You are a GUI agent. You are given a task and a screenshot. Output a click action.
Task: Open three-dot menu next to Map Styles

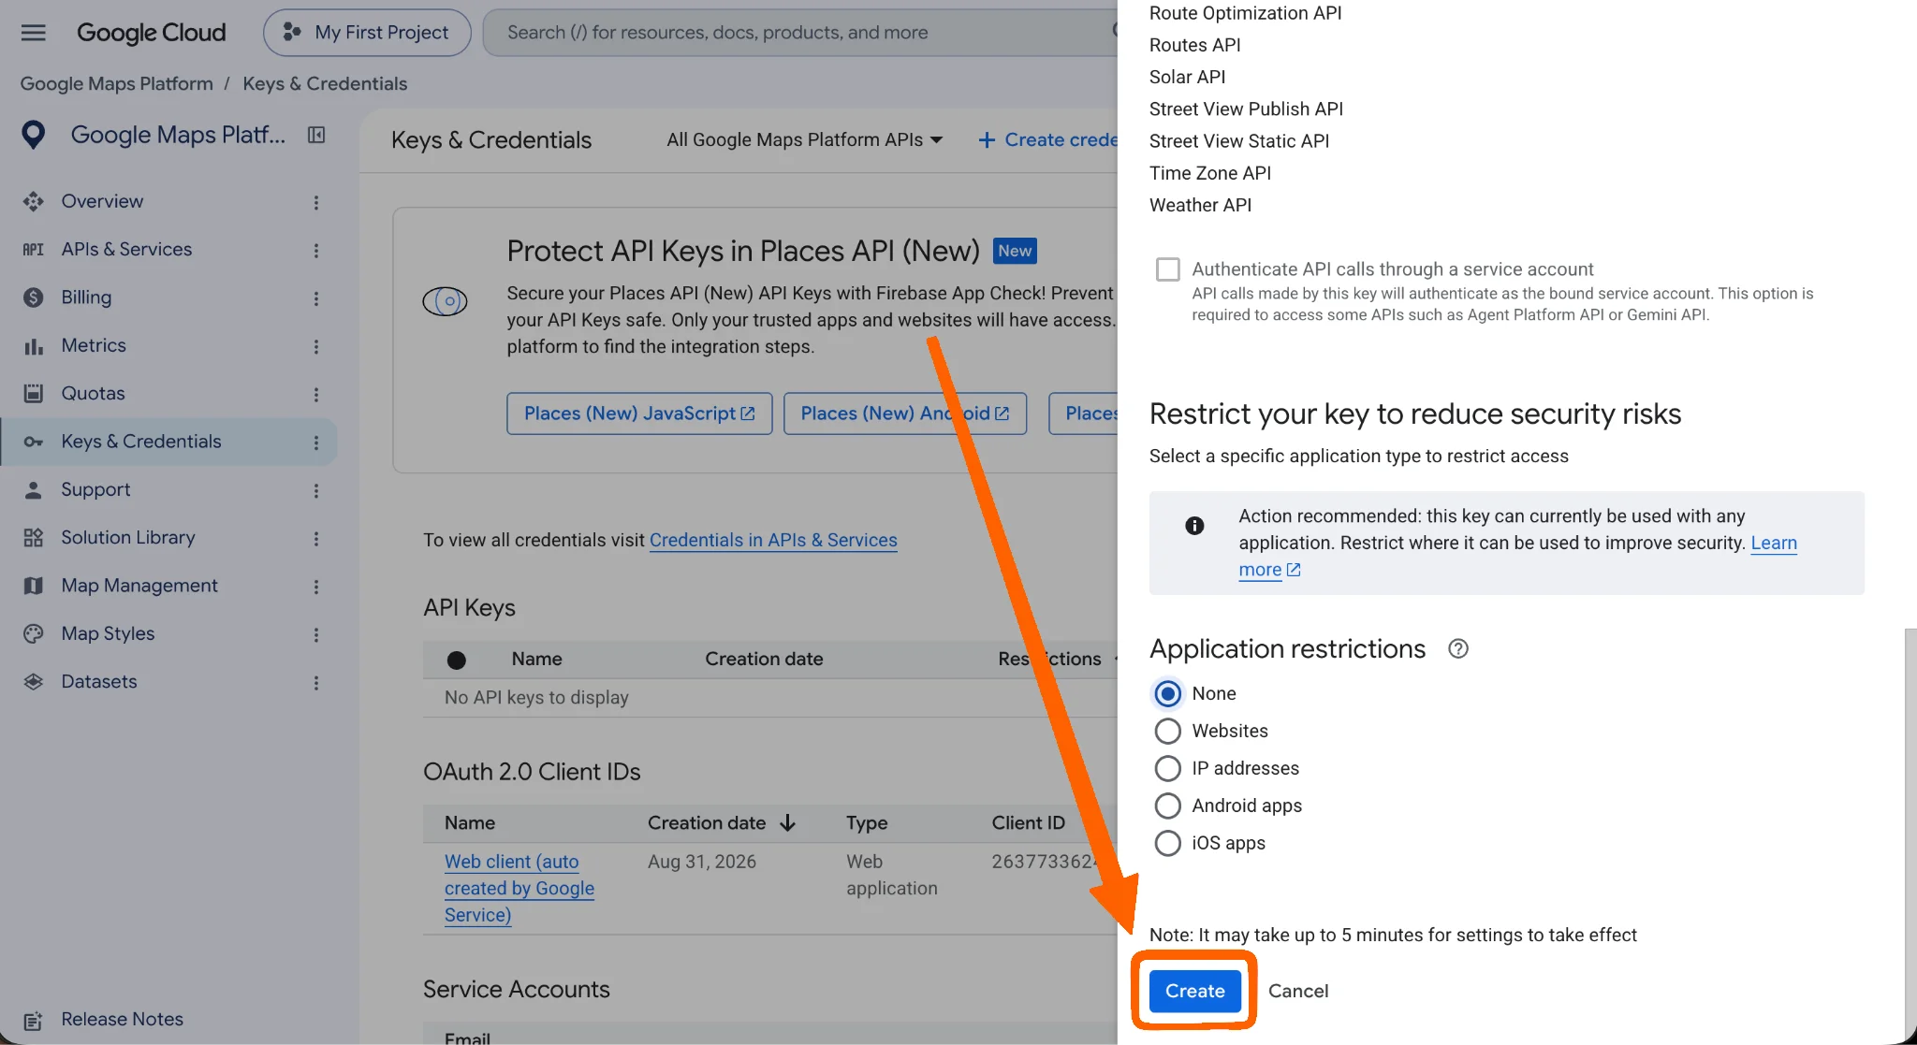316,634
